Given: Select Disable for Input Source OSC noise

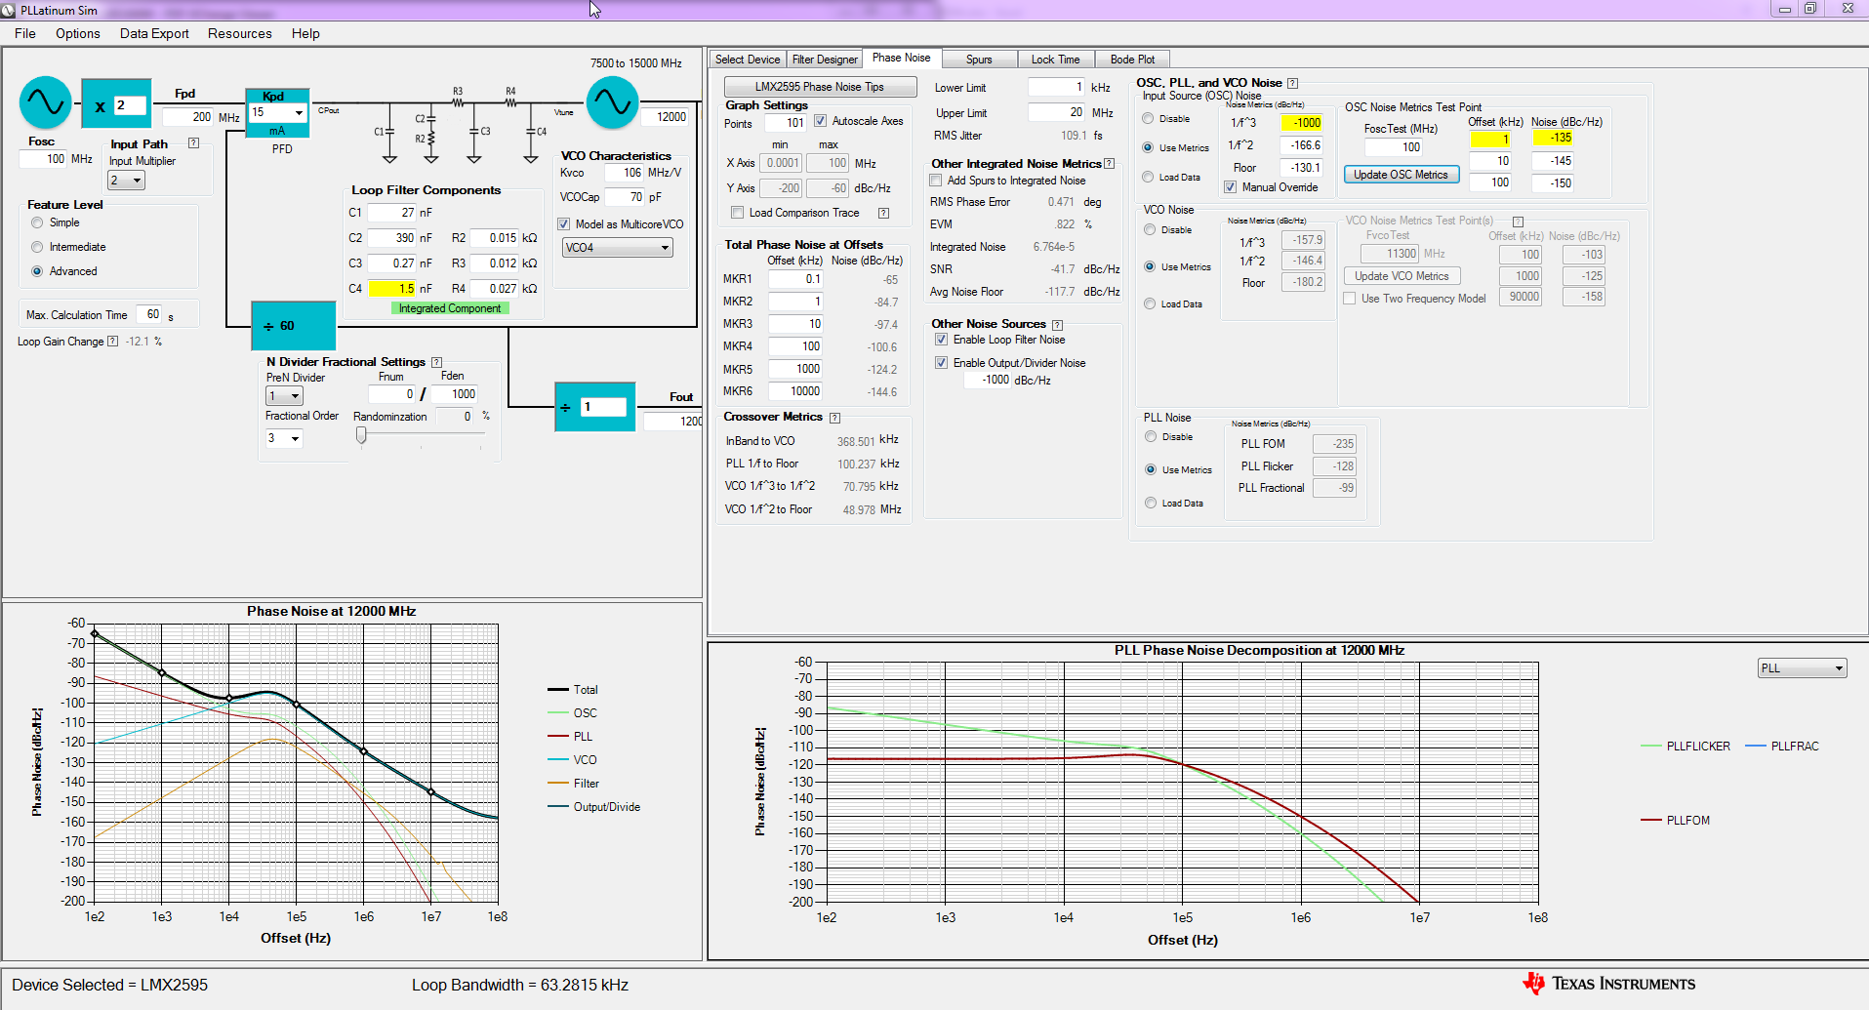Looking at the screenshot, I should (x=1148, y=119).
